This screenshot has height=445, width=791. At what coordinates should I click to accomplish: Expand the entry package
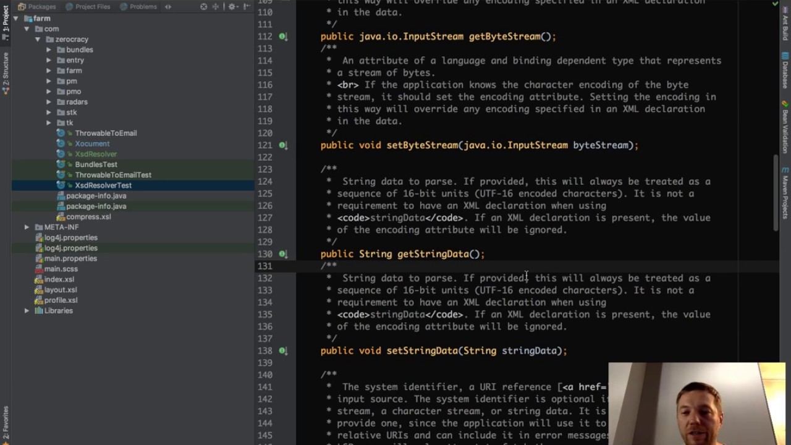click(49, 61)
